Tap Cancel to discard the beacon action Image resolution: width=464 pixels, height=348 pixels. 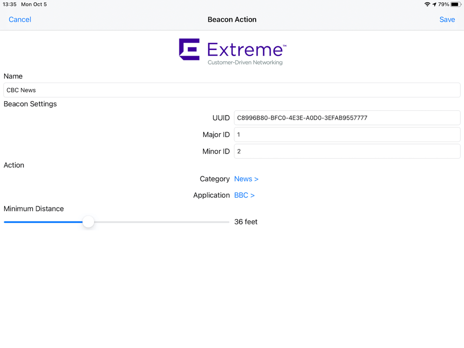[x=20, y=19]
